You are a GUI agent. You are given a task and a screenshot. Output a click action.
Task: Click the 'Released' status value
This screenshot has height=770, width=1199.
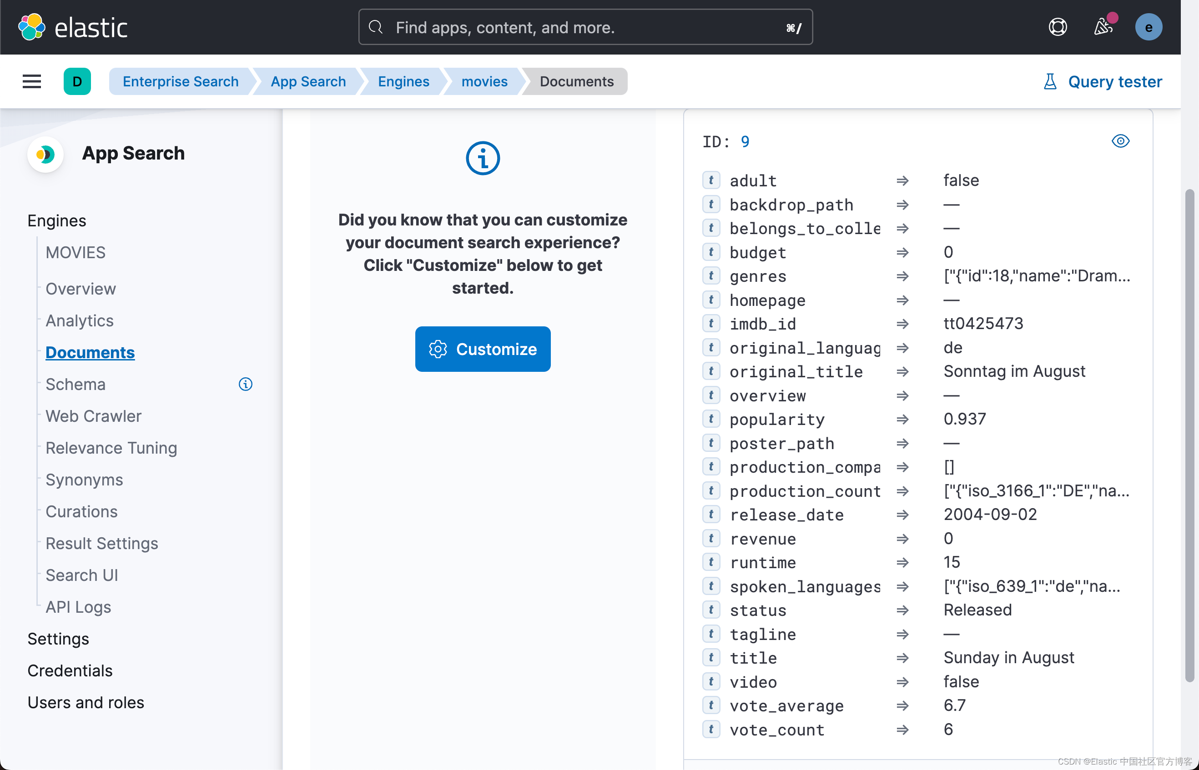click(977, 610)
